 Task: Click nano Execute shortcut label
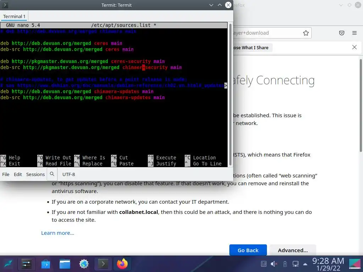point(166,158)
